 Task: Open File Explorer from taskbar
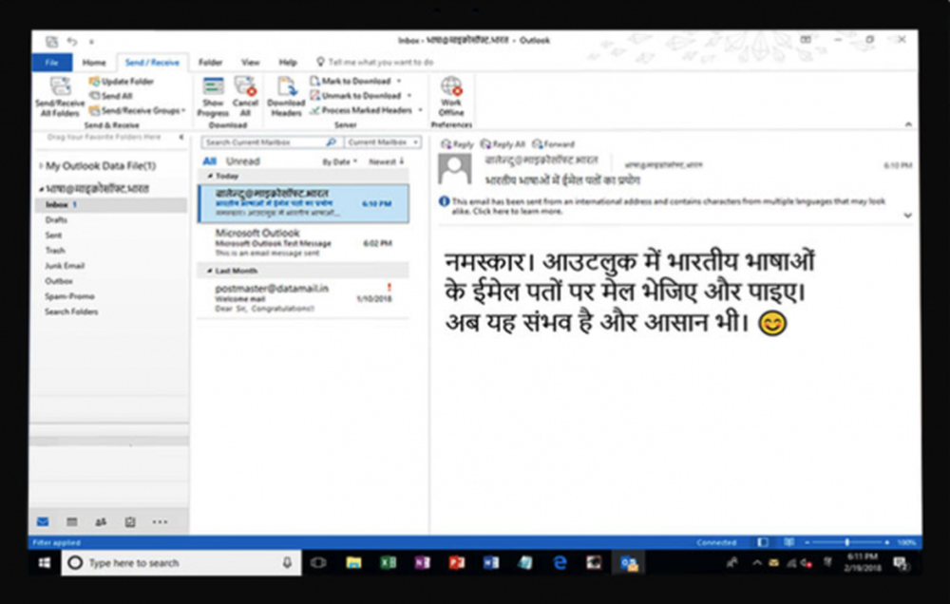[353, 563]
